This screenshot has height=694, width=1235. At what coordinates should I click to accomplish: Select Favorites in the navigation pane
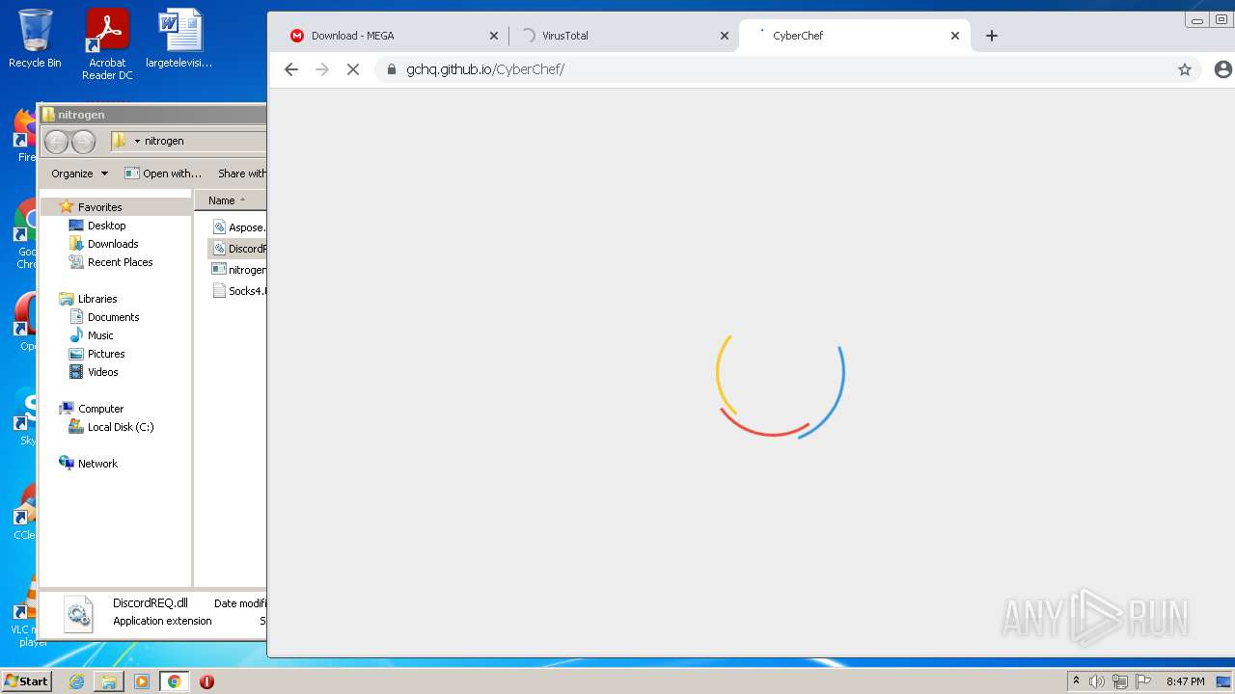(99, 207)
